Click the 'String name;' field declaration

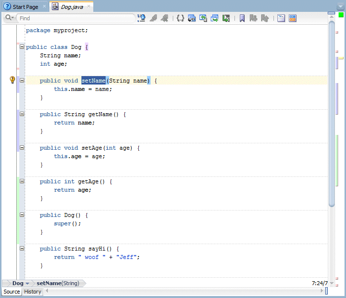point(60,55)
